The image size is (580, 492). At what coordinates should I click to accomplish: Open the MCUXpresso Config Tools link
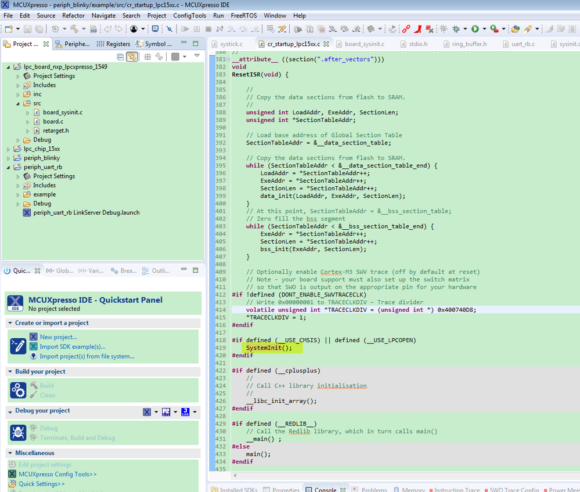coord(57,474)
